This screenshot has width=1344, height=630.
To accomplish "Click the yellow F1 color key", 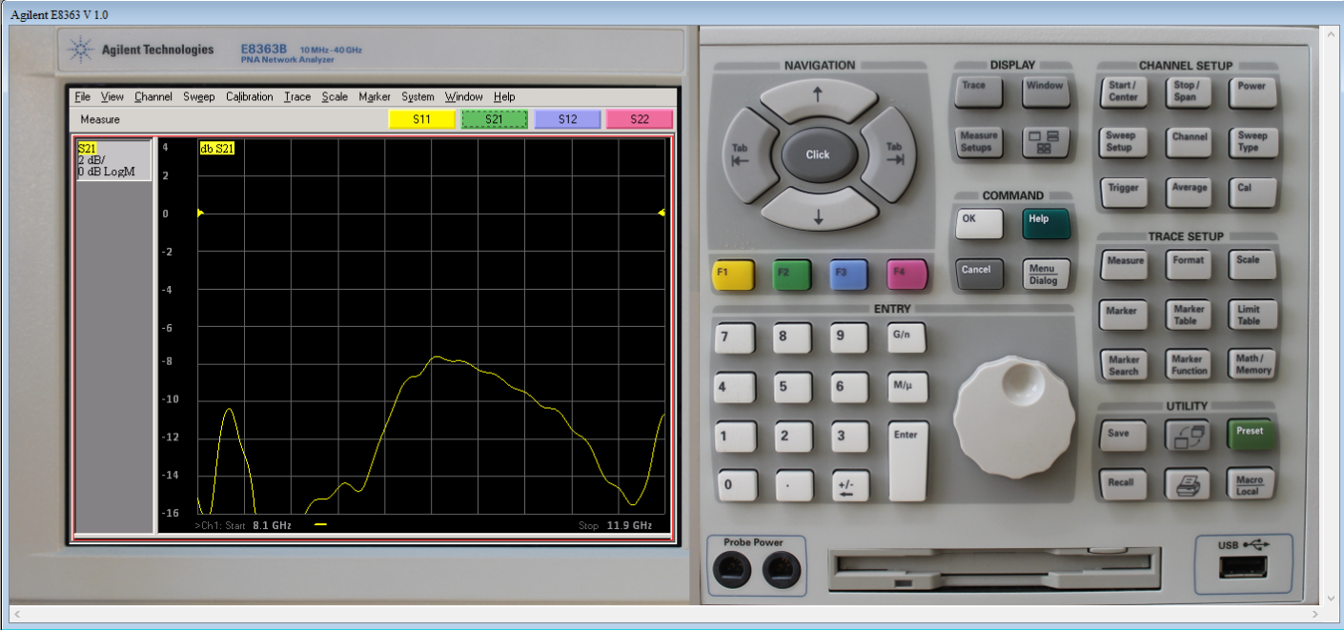I will pos(732,274).
